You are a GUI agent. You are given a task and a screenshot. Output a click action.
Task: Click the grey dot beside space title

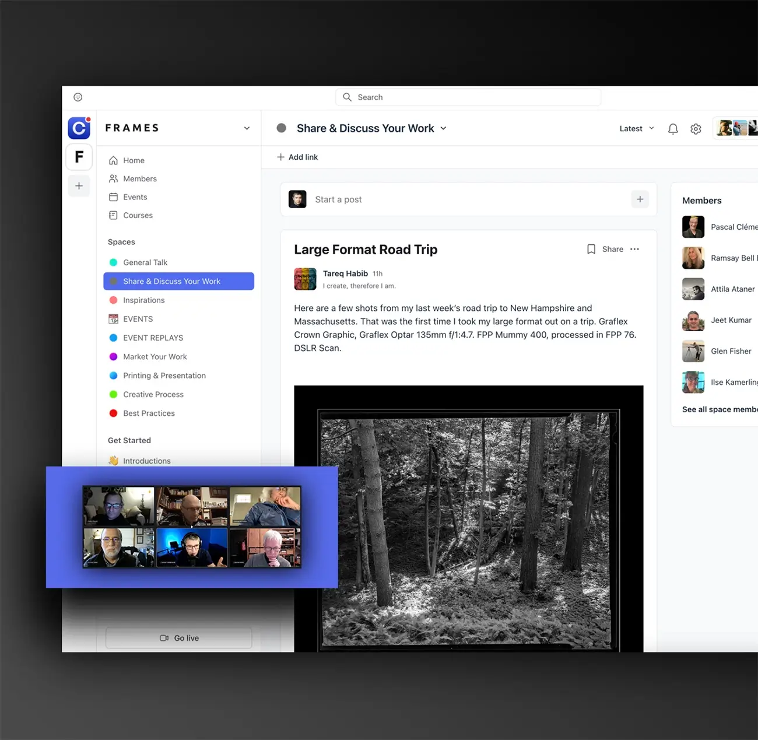pyautogui.click(x=281, y=128)
